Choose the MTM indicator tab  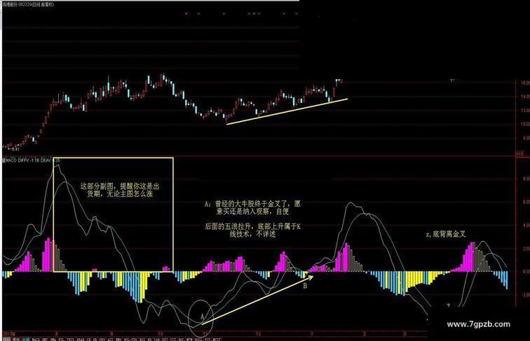click(189, 339)
